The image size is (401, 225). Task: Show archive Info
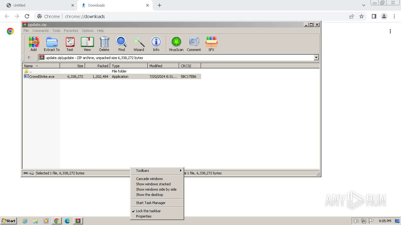(156, 44)
